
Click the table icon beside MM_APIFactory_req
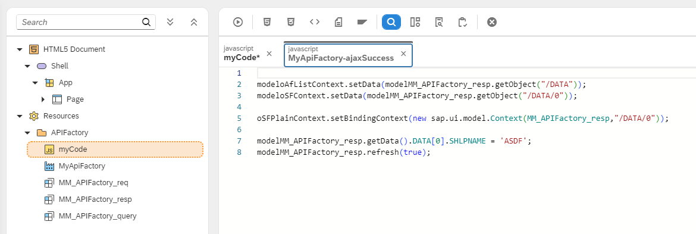(49, 182)
